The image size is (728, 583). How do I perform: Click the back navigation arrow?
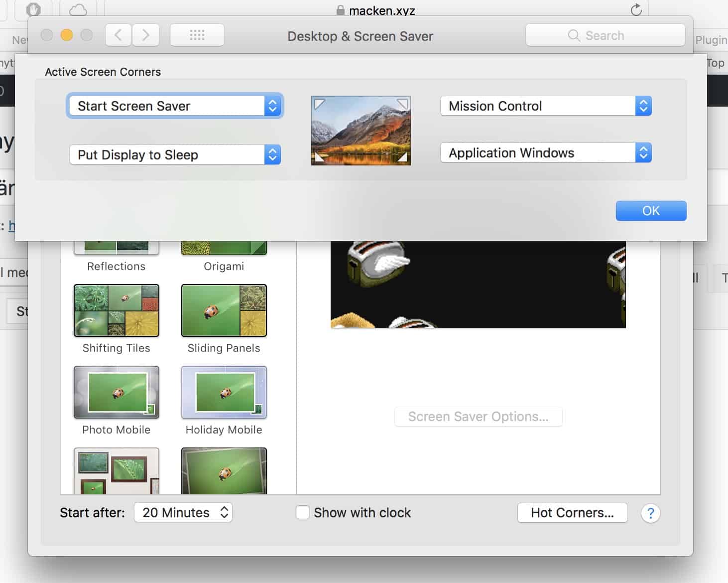[119, 35]
